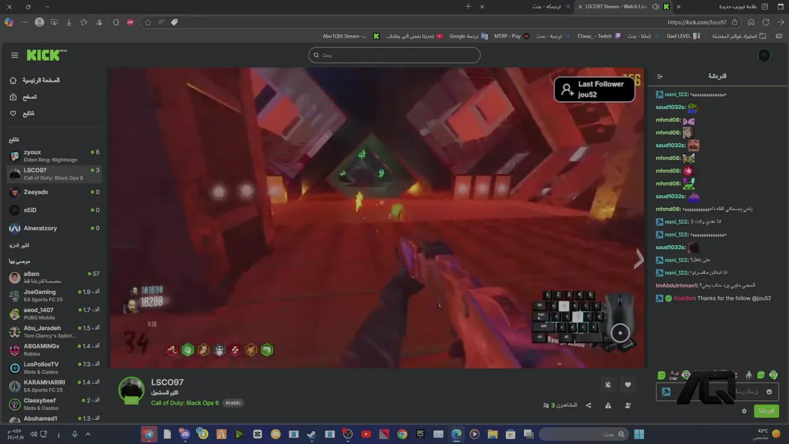
Task: Open the Browse sidebar link
Action: 23,97
